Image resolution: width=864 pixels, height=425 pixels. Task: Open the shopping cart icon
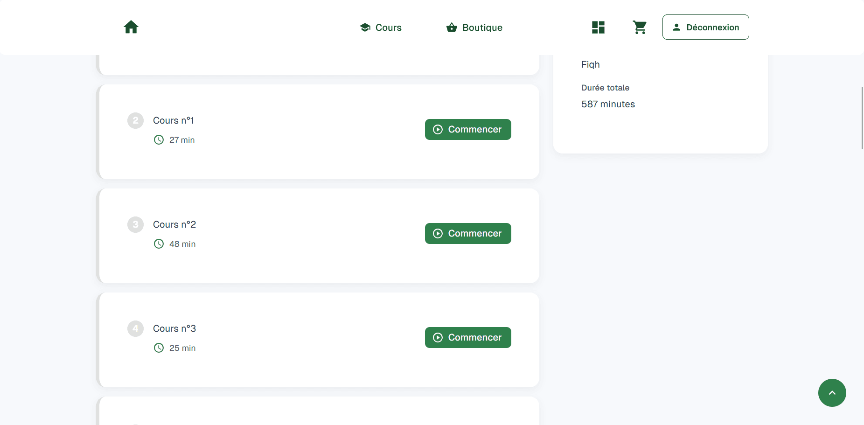(x=640, y=28)
